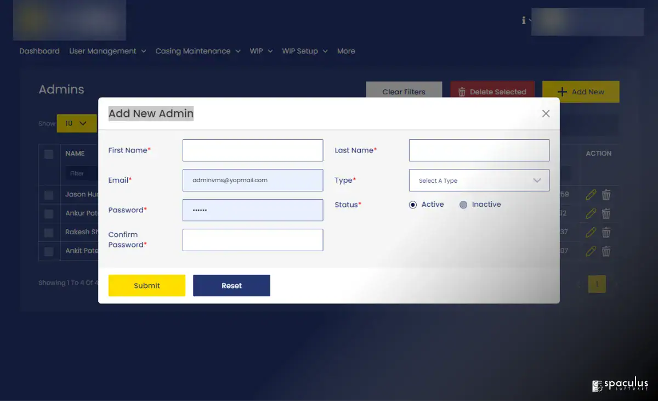Click the Confirm Password field
The width and height of the screenshot is (658, 401).
(253, 240)
